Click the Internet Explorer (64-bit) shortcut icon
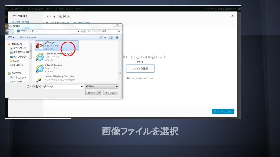This screenshot has height=157, width=280. click(39, 57)
